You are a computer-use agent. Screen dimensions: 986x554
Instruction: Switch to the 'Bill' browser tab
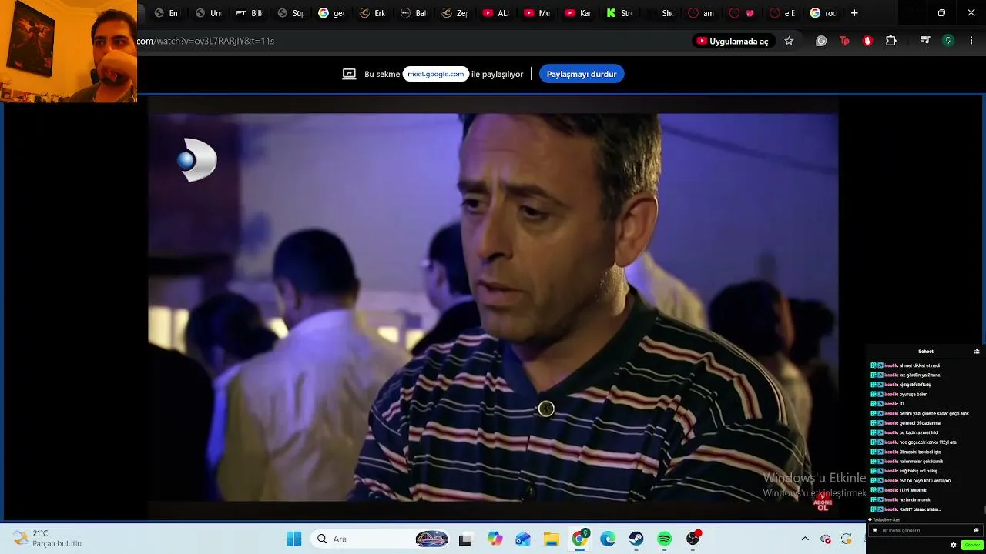[x=249, y=13]
